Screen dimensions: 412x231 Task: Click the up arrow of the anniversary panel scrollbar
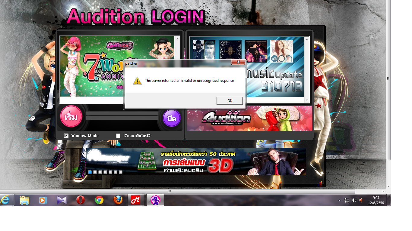point(177,38)
